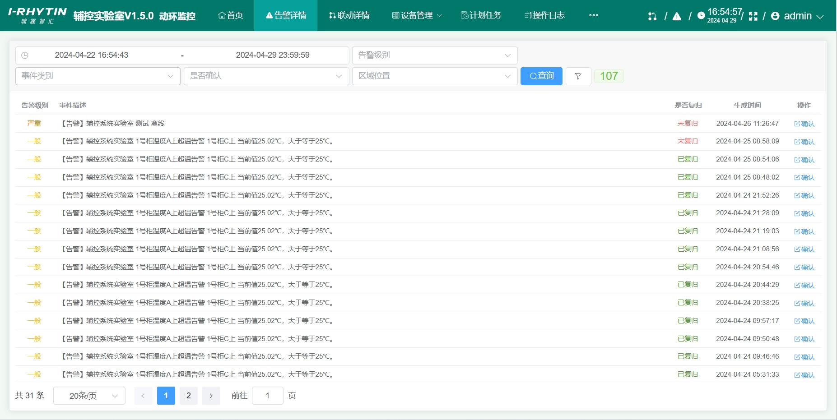Screen dimensions: 837x420
Task: Open the 告警级别 dropdown
Action: [x=435, y=55]
